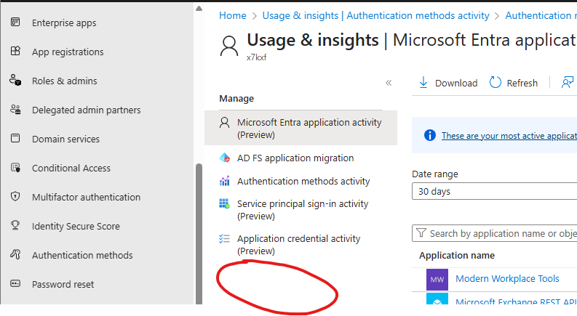This screenshot has width=577, height=316.
Task: Click the Download button
Action: [448, 83]
